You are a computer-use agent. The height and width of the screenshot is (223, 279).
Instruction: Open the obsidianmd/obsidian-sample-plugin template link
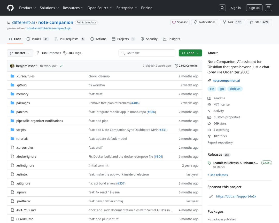click(49, 28)
